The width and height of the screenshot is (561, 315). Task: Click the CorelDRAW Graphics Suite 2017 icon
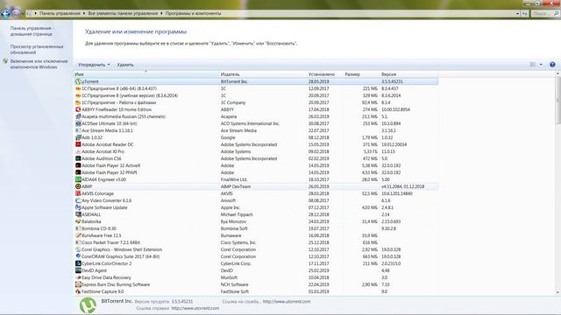click(78, 256)
